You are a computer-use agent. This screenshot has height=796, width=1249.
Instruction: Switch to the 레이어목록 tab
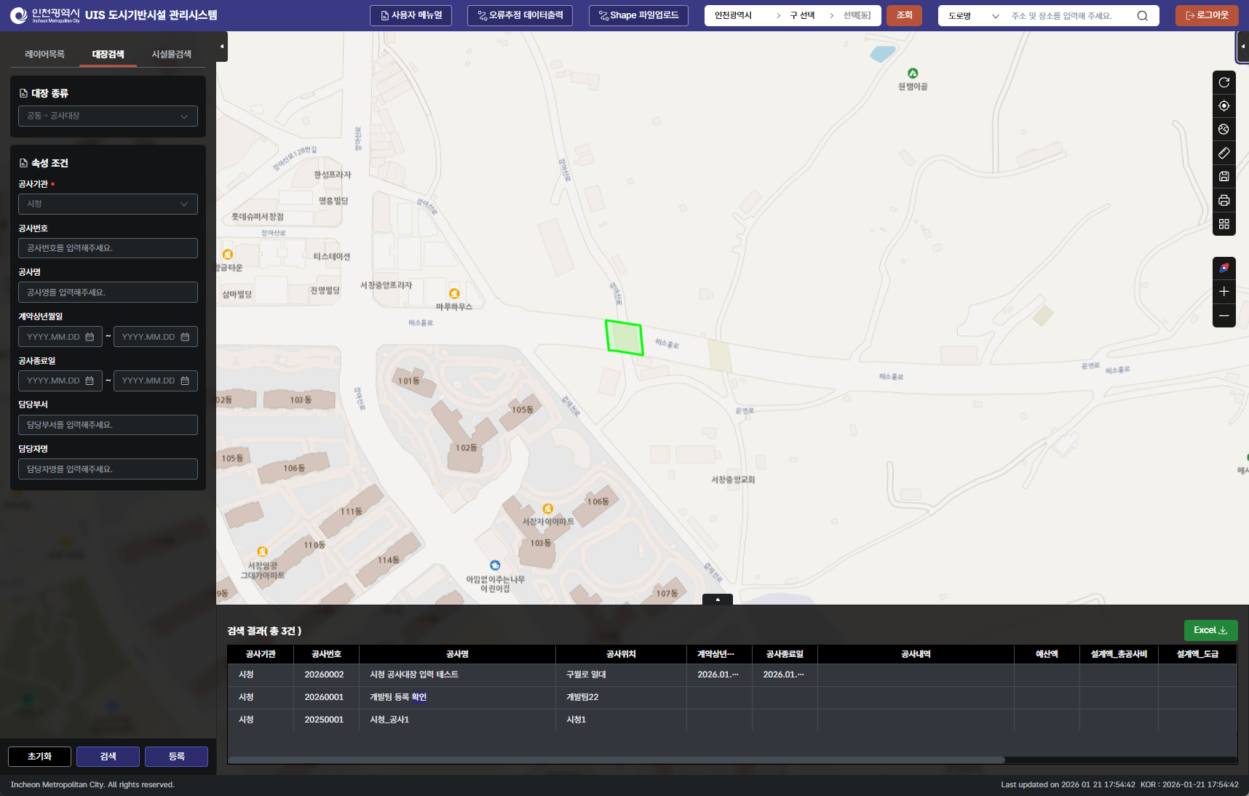pos(44,55)
